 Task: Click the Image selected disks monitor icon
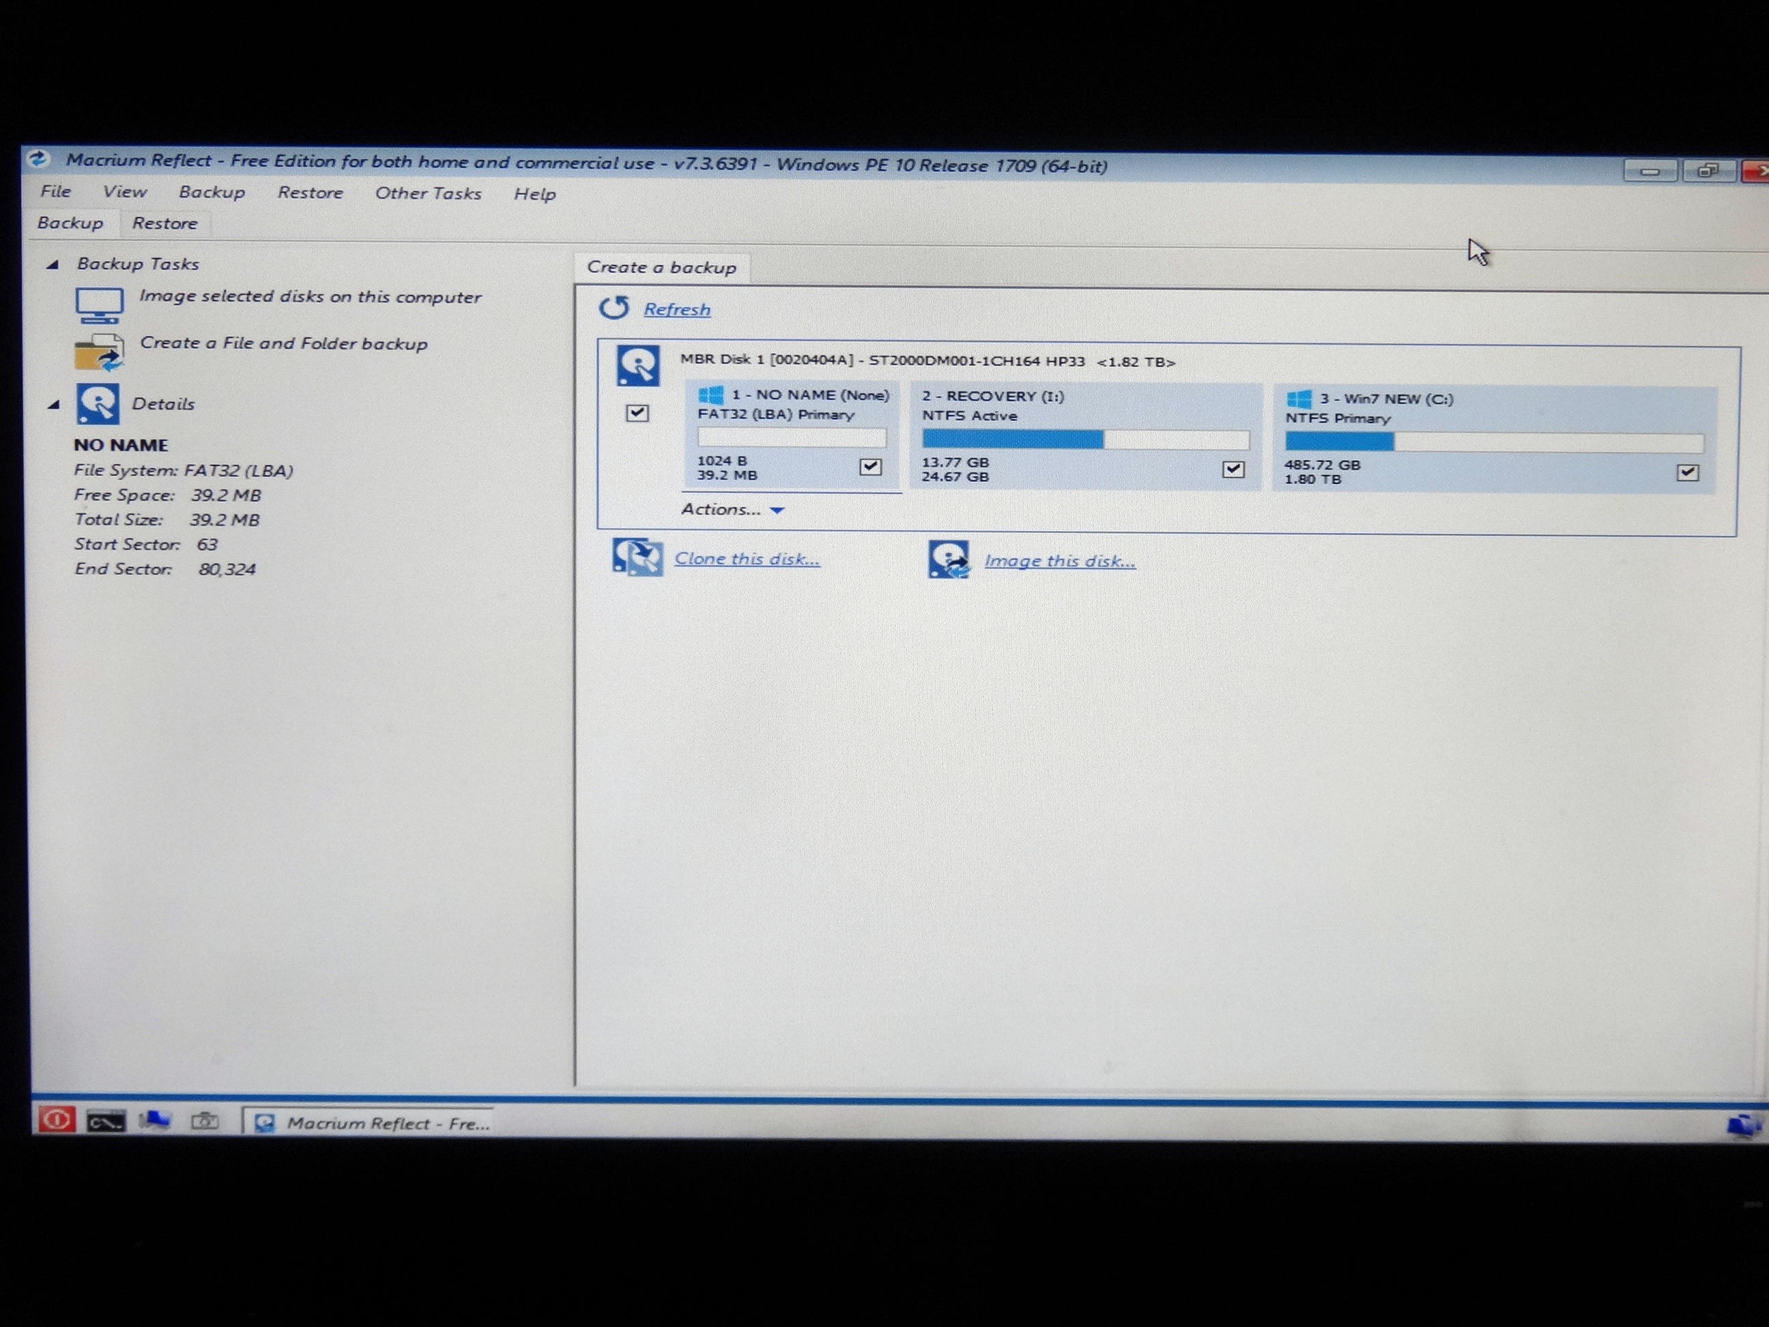tap(99, 306)
